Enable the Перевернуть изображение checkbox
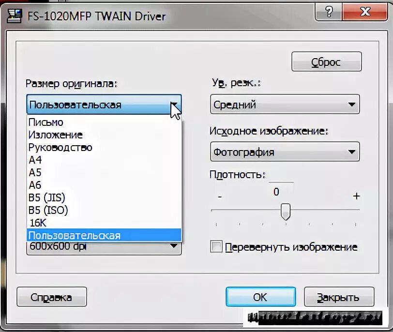The image size is (393, 332). pyautogui.click(x=216, y=246)
